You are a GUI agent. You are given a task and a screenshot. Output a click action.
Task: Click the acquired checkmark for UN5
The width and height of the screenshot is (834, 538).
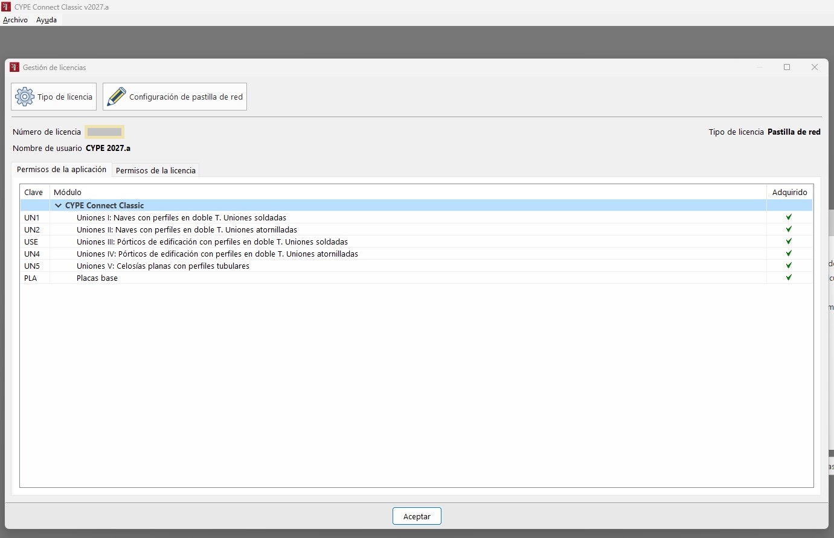789,265
